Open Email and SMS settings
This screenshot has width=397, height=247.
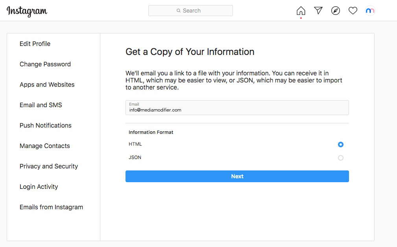click(x=41, y=105)
